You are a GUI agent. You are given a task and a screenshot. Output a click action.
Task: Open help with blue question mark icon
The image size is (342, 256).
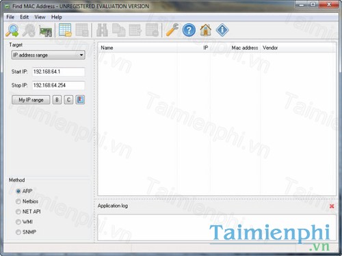pos(189,30)
